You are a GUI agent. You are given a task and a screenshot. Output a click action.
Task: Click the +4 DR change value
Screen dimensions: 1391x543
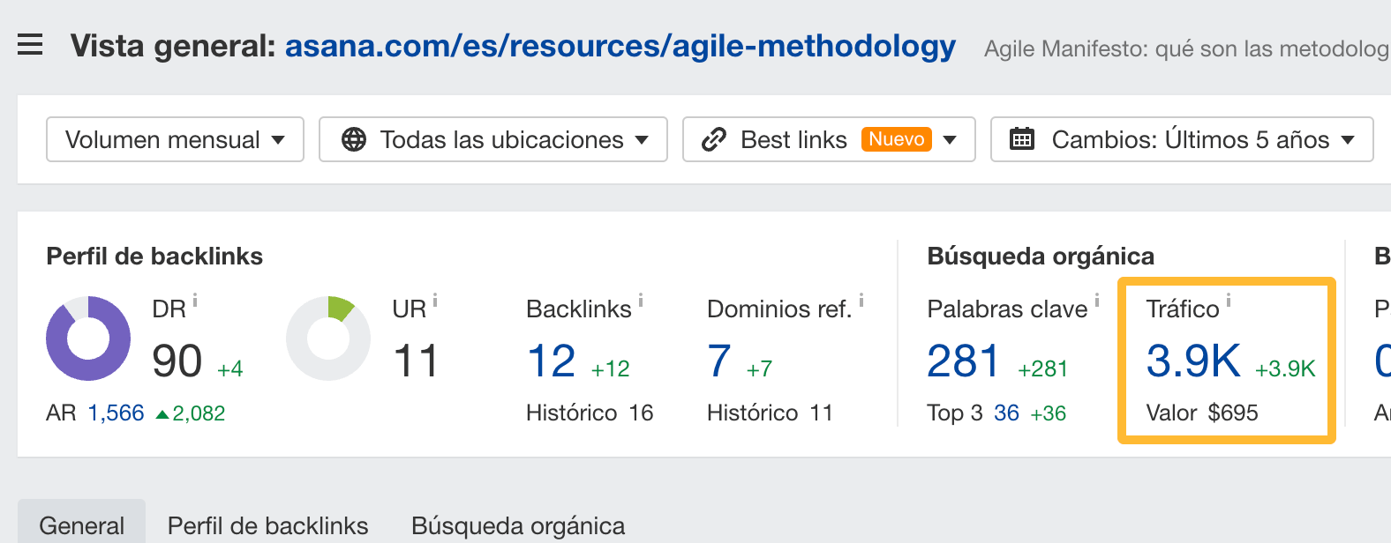(229, 368)
